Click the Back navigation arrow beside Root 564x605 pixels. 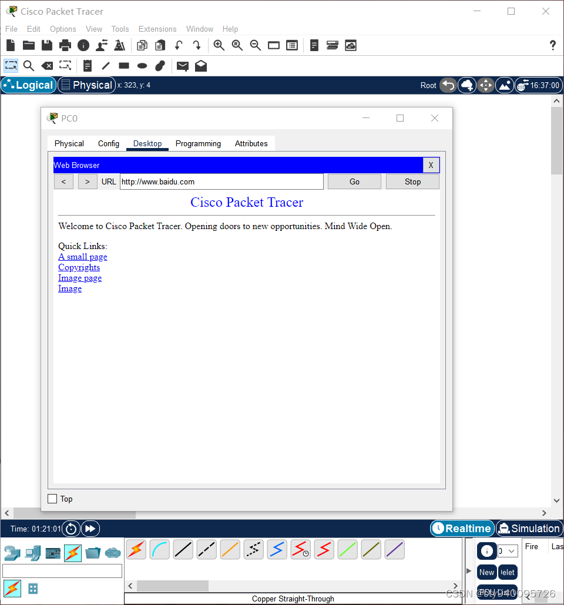[x=448, y=85]
